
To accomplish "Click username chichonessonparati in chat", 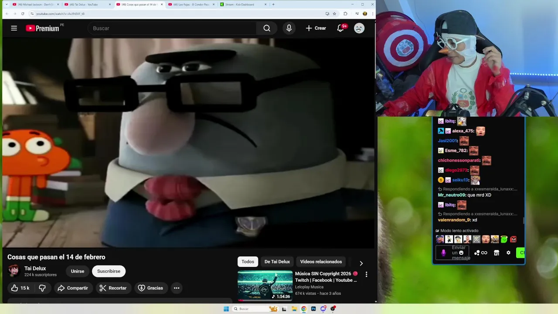I will tap(459, 160).
